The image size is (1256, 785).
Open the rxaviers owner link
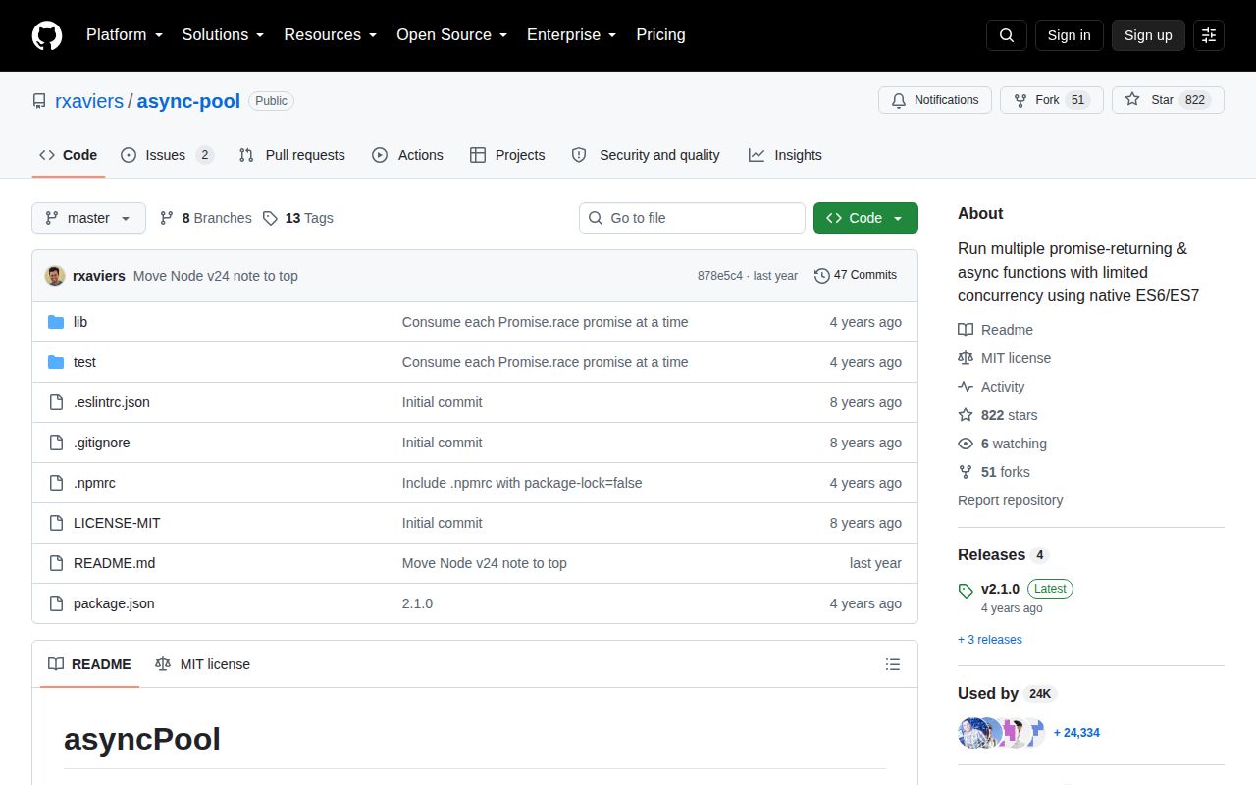[x=89, y=101]
